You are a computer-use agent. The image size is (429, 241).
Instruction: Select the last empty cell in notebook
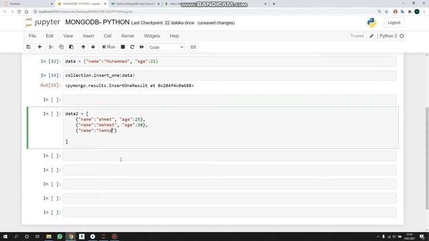(229, 212)
